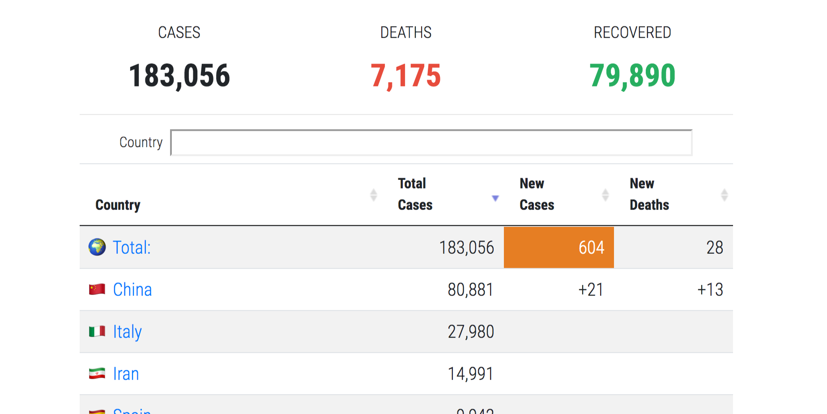827x414 pixels.
Task: Open the Italy country page link
Action: [x=127, y=331]
